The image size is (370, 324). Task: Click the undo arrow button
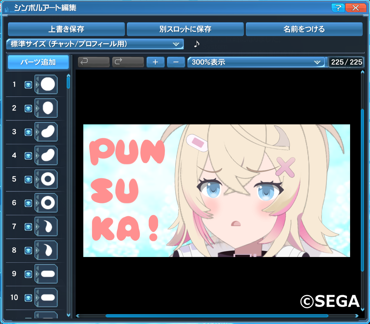pyautogui.click(x=94, y=62)
